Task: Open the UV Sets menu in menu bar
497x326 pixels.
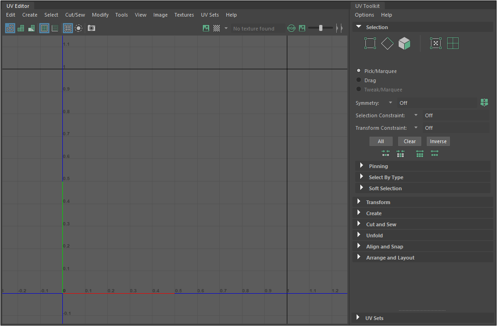Action: click(210, 15)
